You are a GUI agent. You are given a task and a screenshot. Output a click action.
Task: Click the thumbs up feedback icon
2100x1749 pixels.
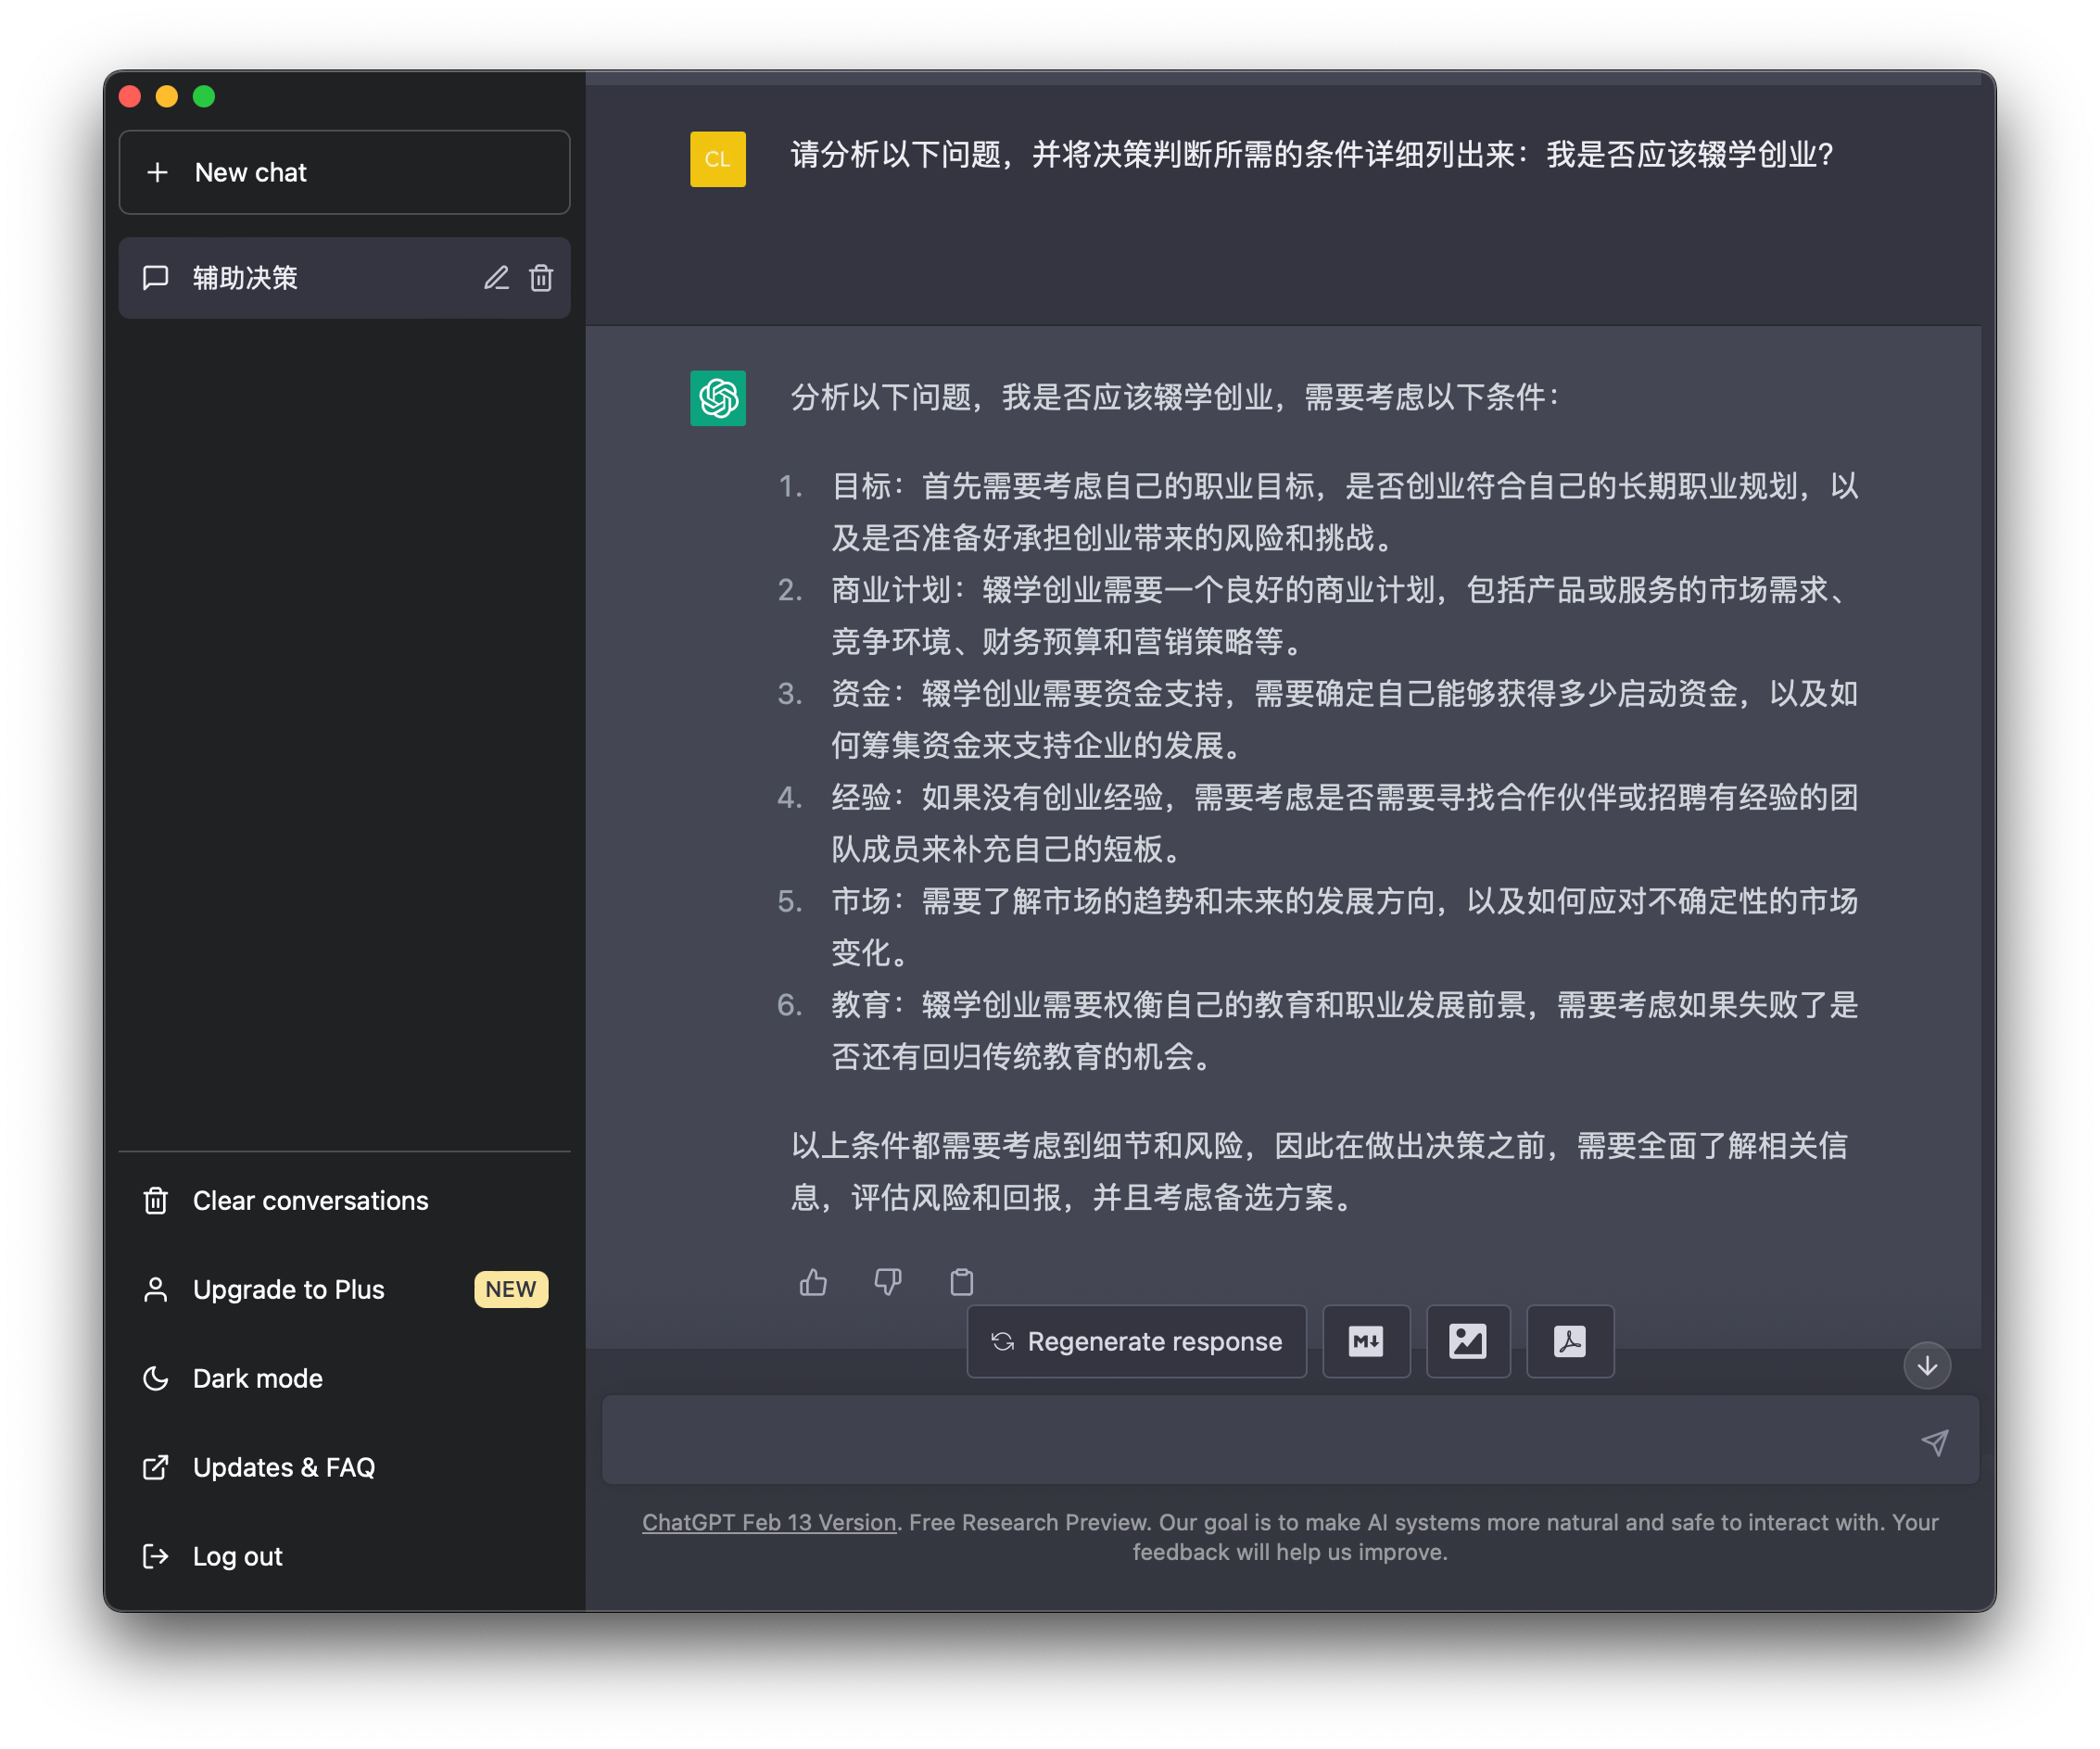pyautogui.click(x=813, y=1281)
